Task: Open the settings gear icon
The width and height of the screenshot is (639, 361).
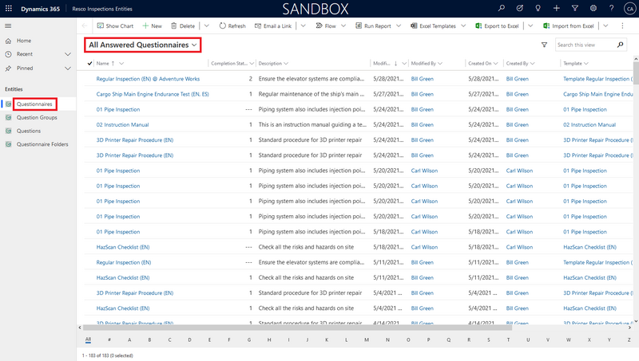Action: 593,8
